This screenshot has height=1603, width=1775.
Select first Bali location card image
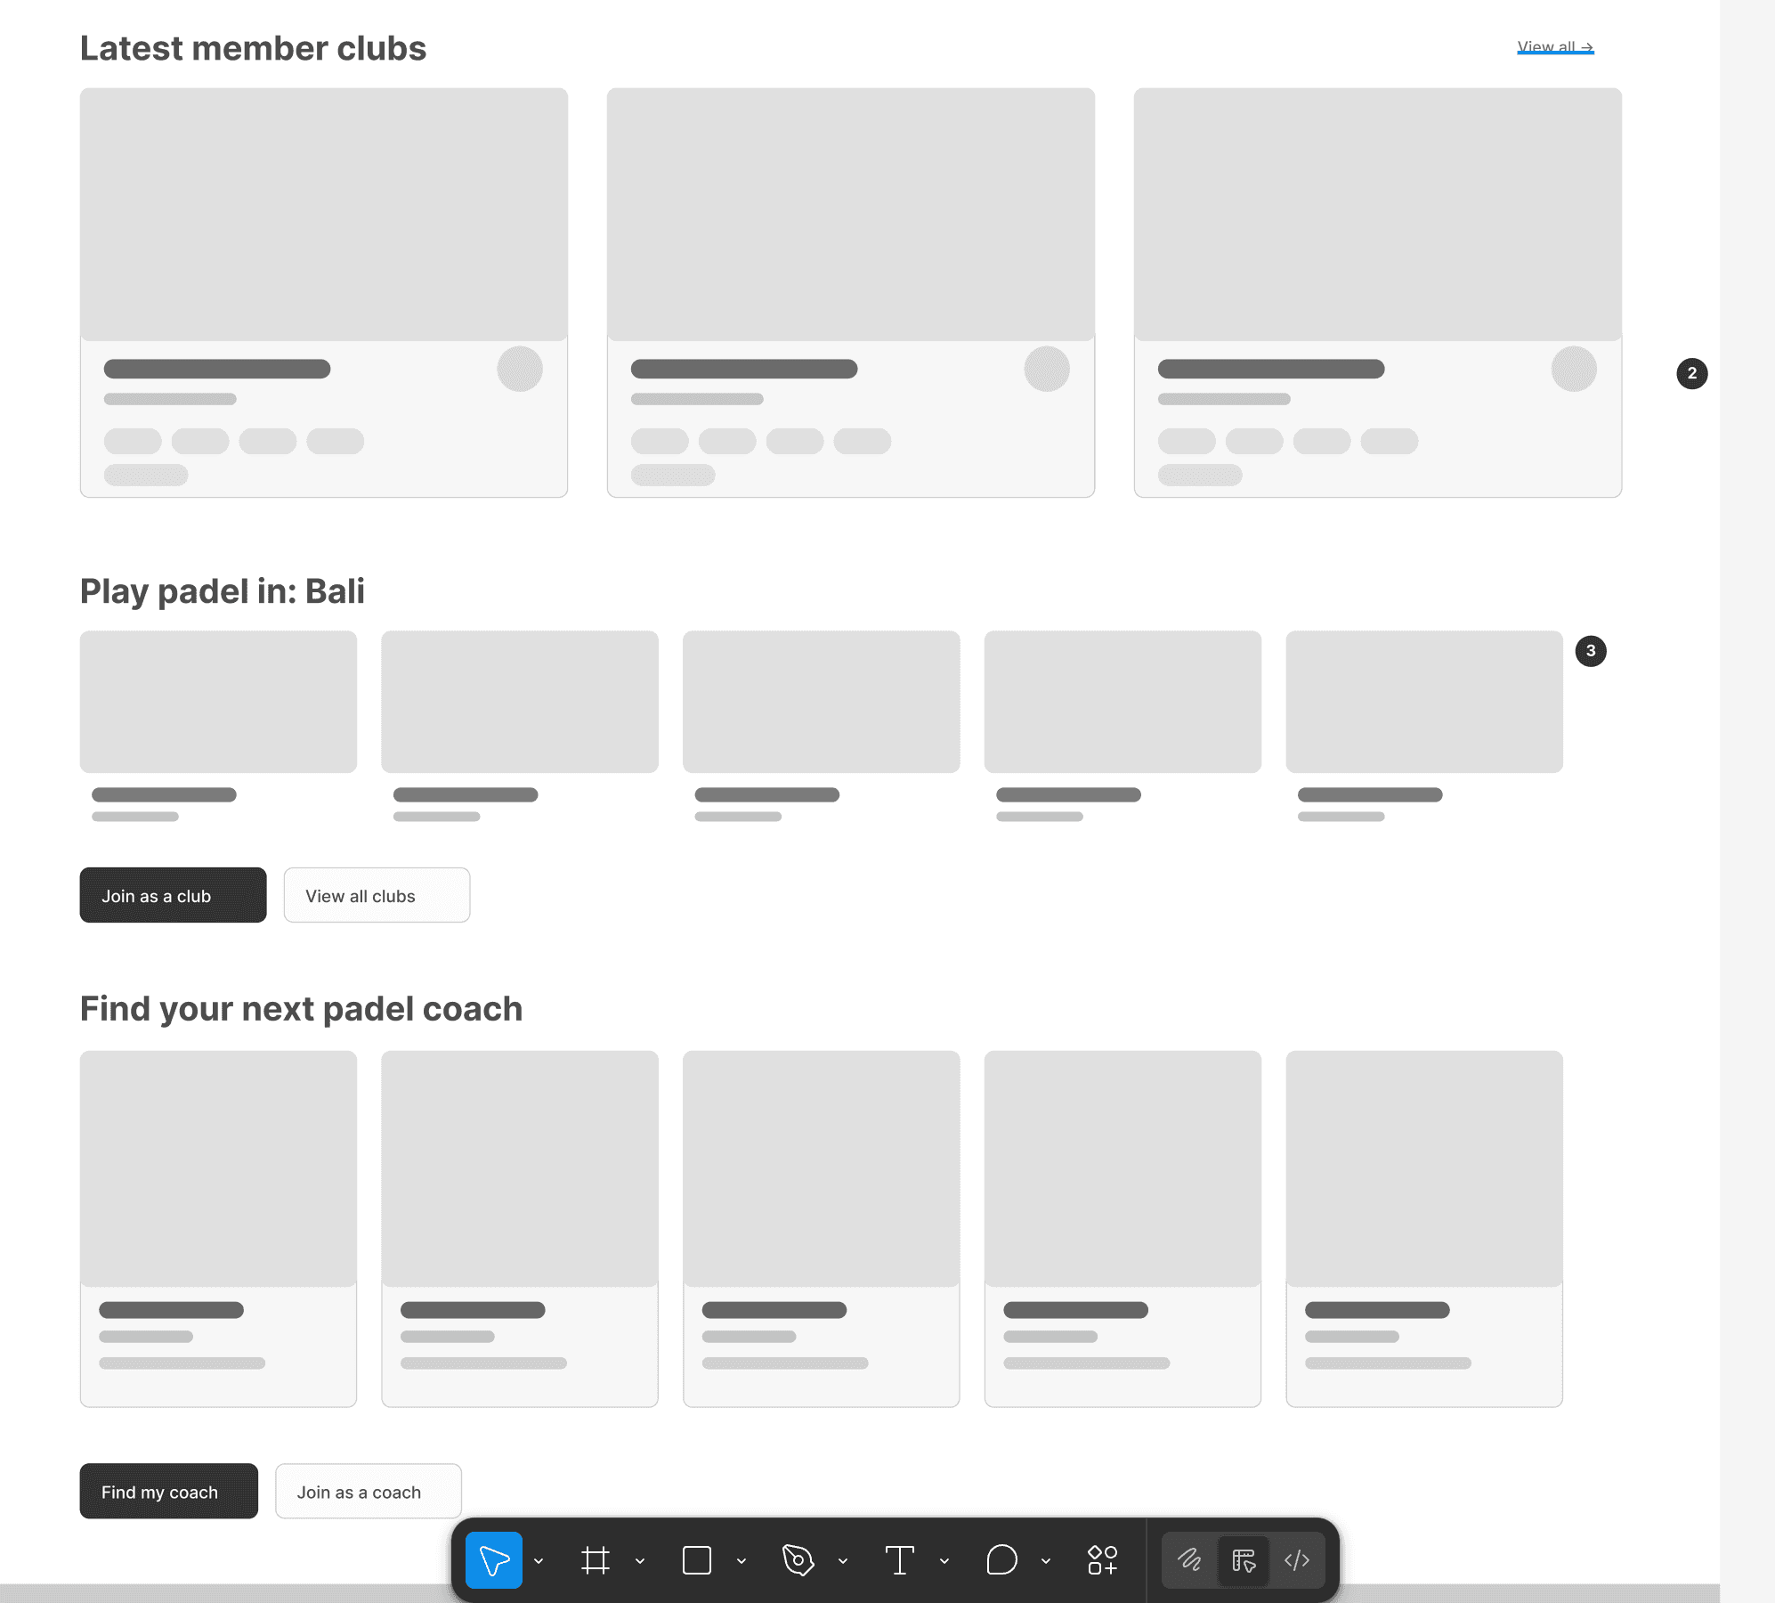(x=218, y=702)
